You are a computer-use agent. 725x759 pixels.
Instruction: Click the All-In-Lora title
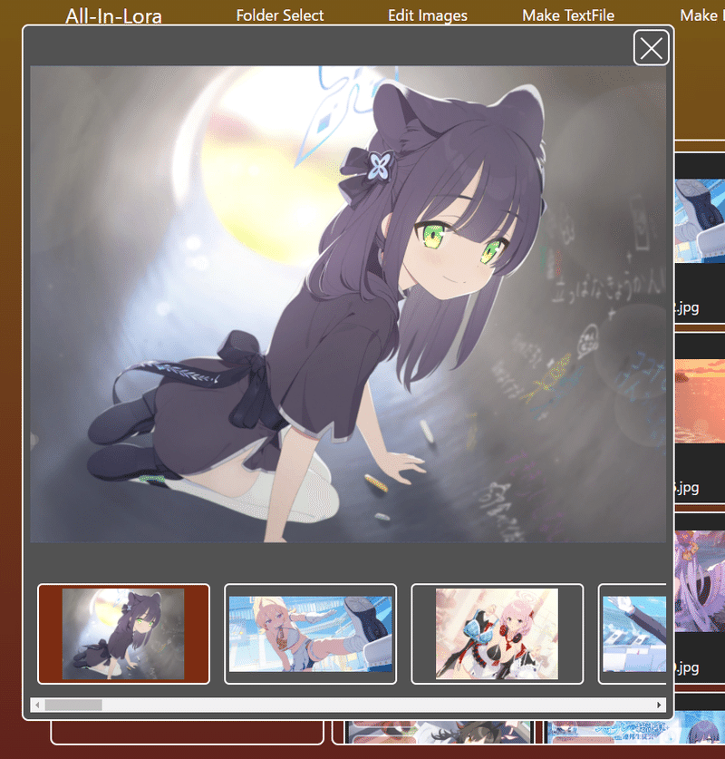point(113,16)
